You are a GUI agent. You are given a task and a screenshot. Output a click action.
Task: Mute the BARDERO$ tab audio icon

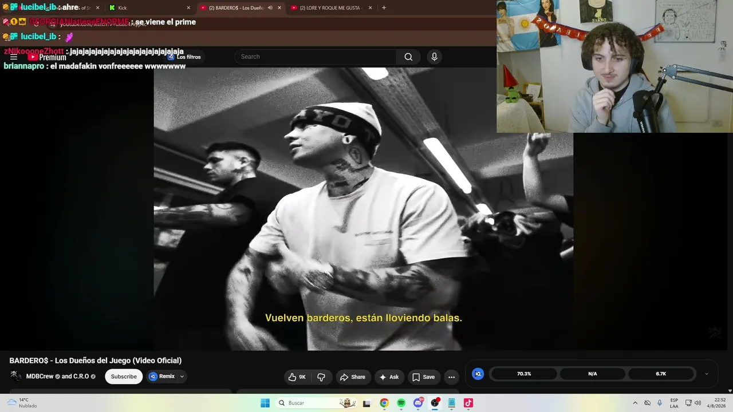tap(270, 8)
